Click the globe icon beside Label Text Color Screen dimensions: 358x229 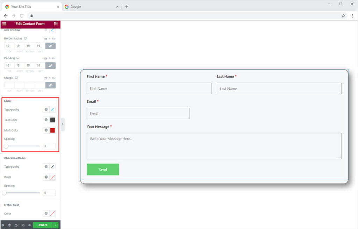pyautogui.click(x=46, y=120)
